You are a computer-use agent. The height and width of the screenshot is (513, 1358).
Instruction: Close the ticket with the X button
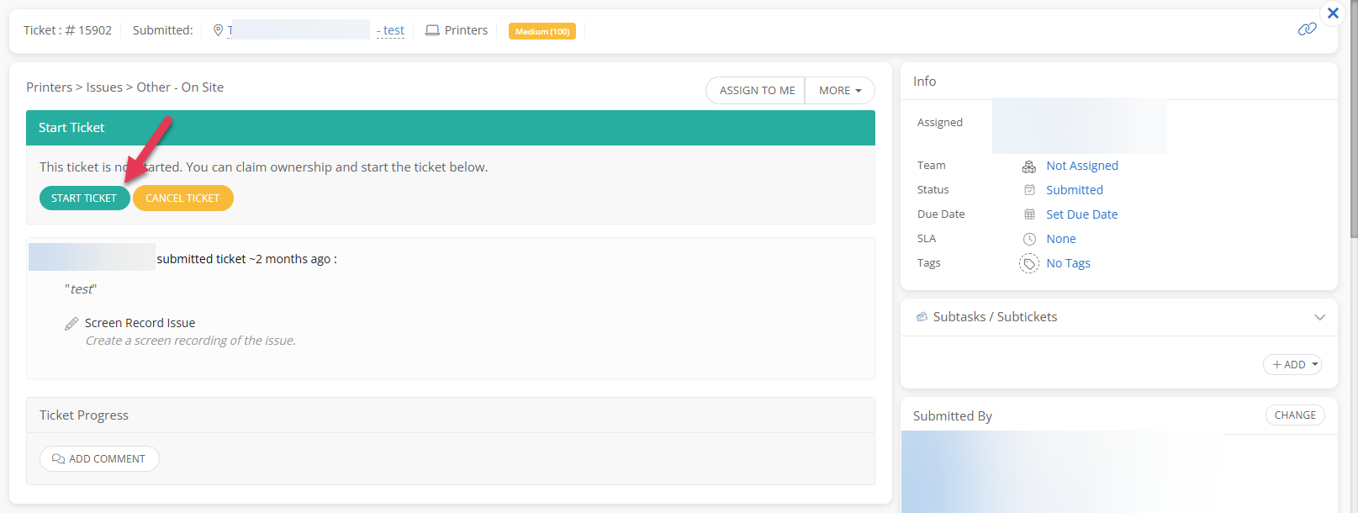tap(1333, 13)
